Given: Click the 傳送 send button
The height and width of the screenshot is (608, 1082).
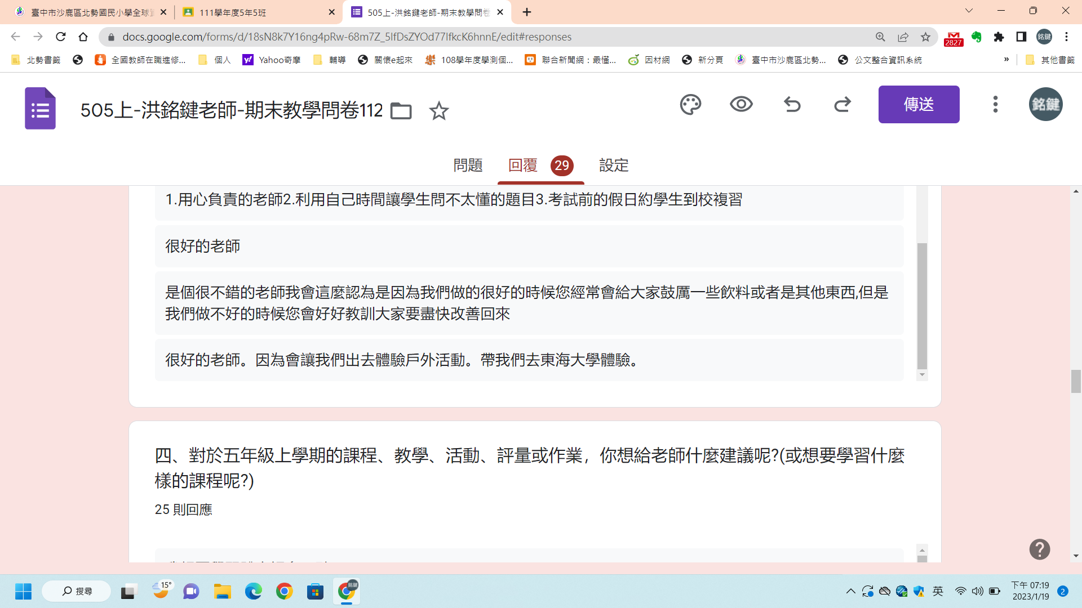Looking at the screenshot, I should [919, 104].
